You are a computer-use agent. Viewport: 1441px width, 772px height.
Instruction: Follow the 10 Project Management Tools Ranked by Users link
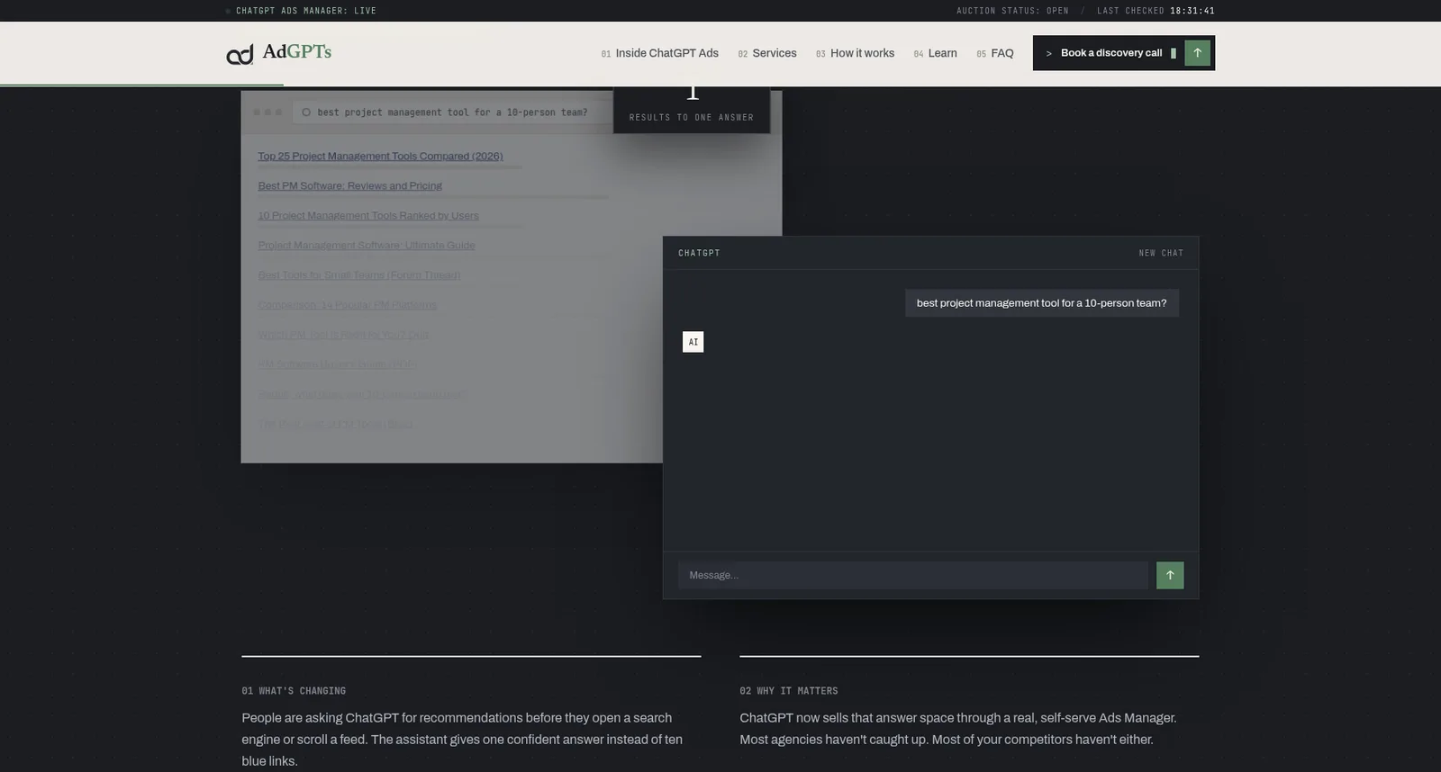coord(368,216)
